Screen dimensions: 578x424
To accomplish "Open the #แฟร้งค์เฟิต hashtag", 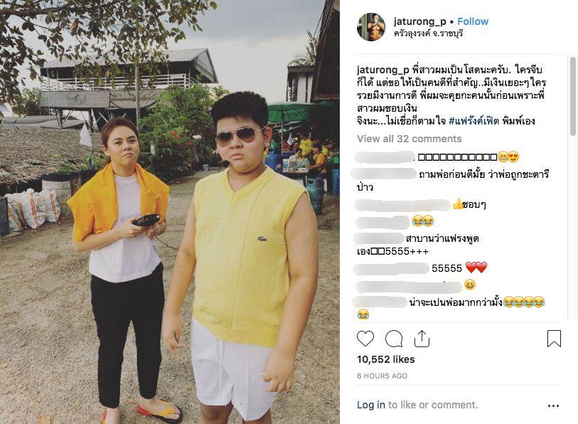I will 474,121.
